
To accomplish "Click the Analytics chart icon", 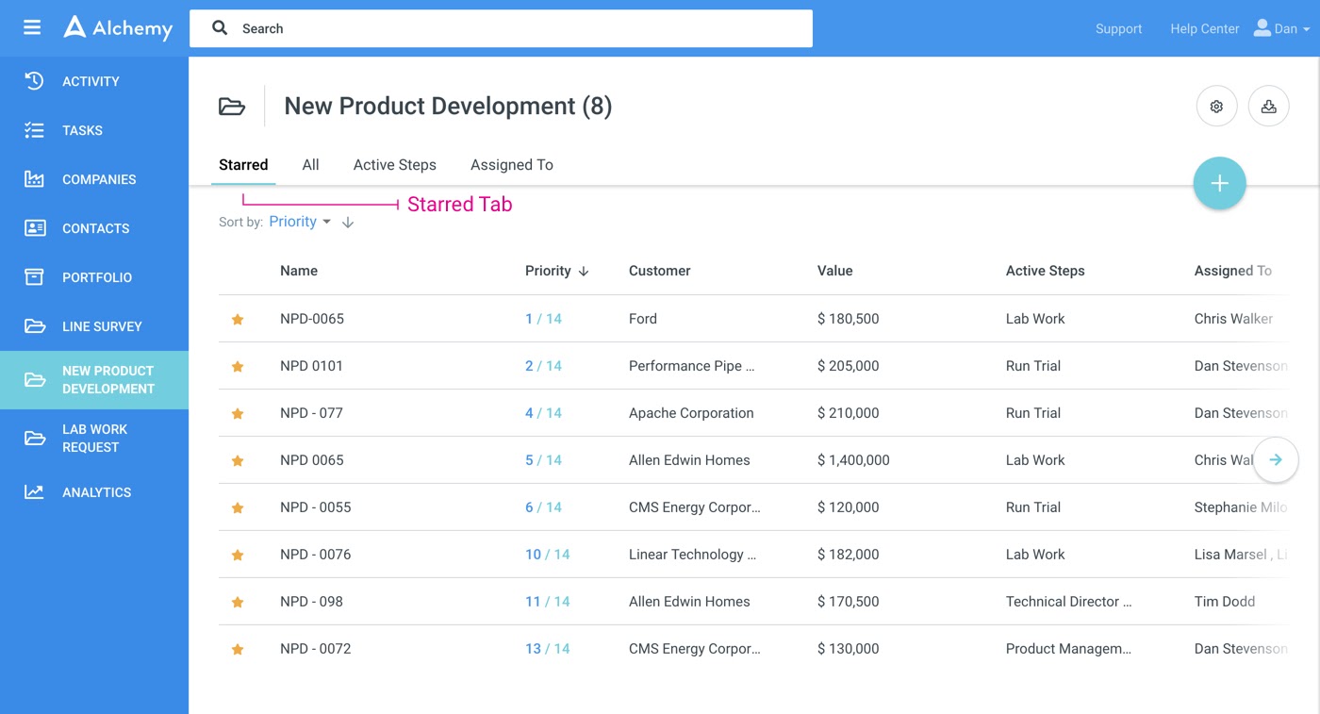I will (34, 492).
